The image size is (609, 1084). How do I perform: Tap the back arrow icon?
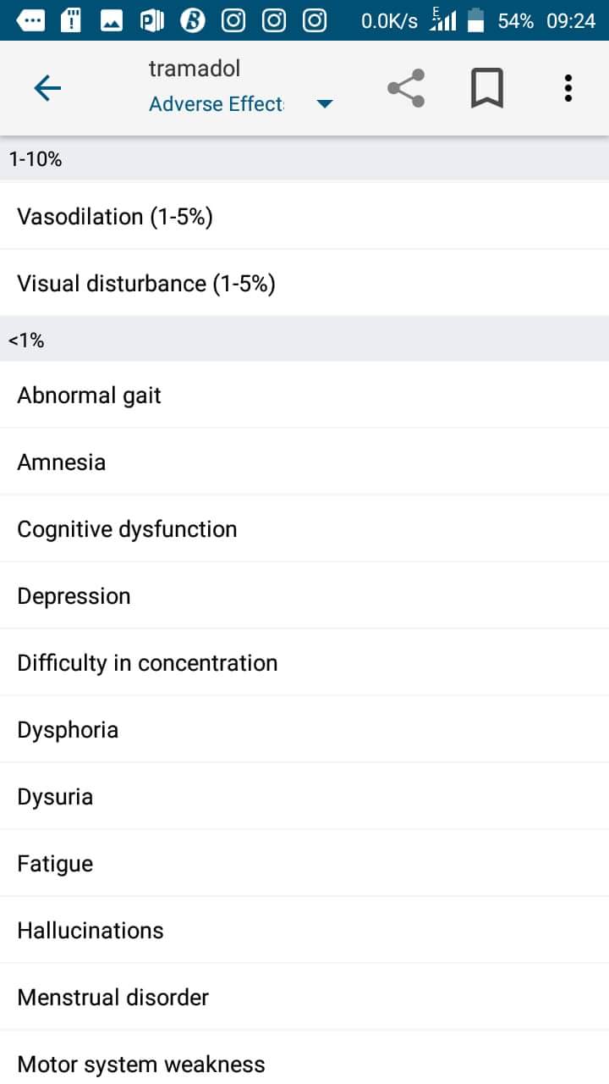pos(47,88)
